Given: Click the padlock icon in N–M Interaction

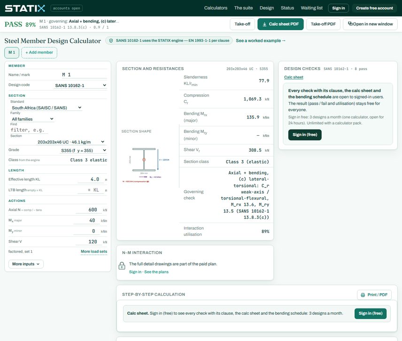Looking at the screenshot, I should coord(122,266).
